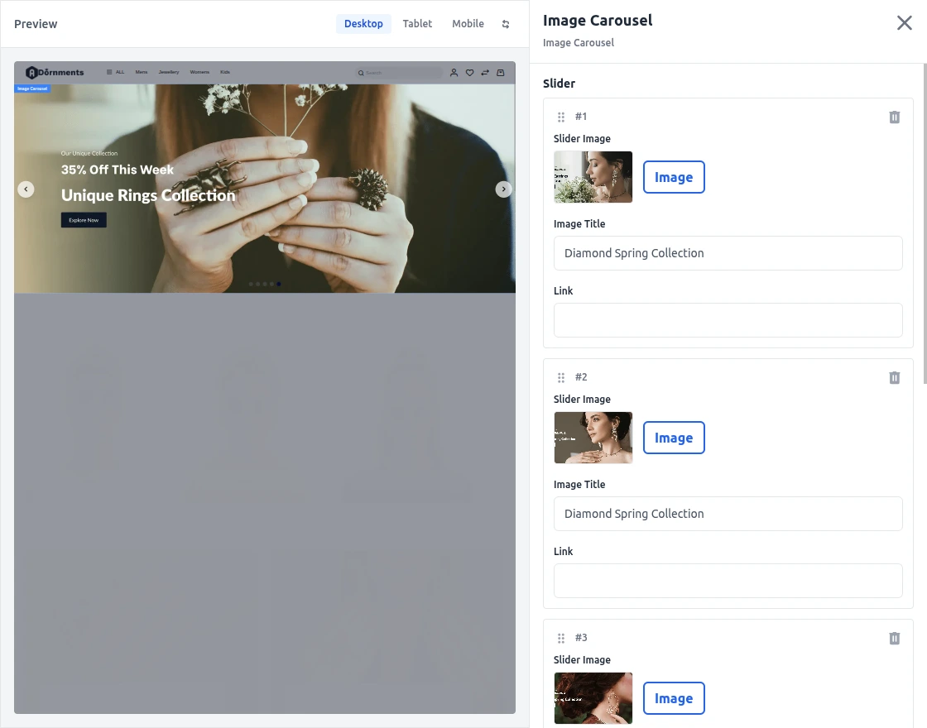The height and width of the screenshot is (728, 927).
Task: Click the Adornments logo in preview
Action: click(55, 72)
